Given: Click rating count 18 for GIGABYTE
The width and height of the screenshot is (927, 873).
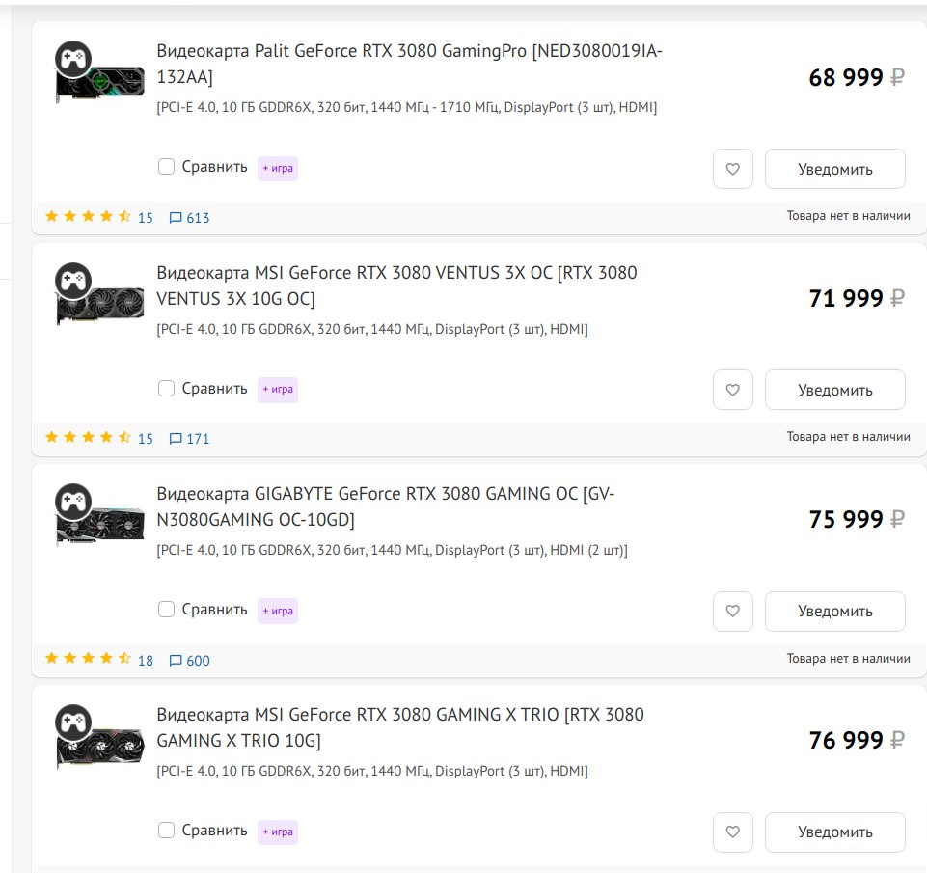Looking at the screenshot, I should tap(146, 661).
